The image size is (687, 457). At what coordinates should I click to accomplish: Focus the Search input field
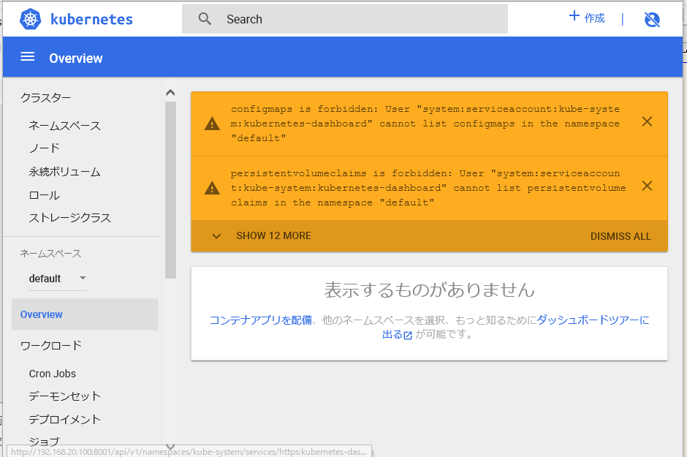coord(345,19)
